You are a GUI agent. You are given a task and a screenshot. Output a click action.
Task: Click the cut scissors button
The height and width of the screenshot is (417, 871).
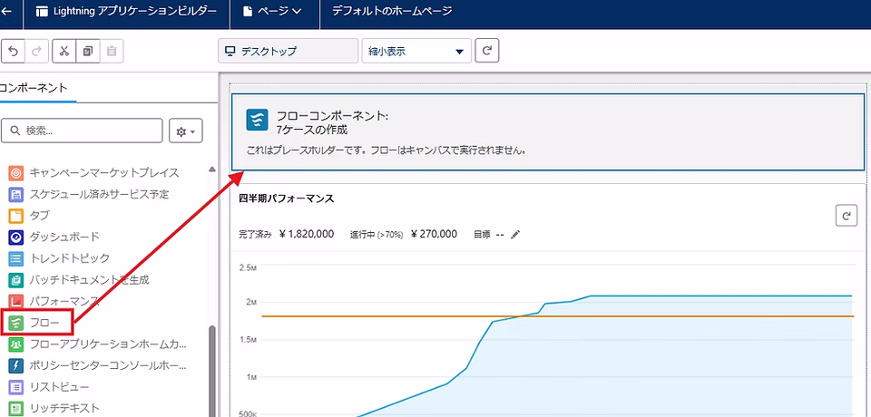(64, 51)
